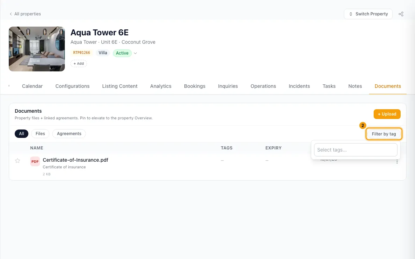Open the Incidents tab
Screen dimensions: 415x259
pos(299,86)
